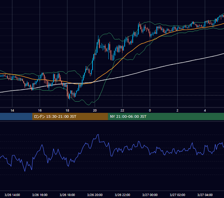Image resolution: width=224 pixels, height=198 pixels.
Task: Select the 22 hour axis label
Action: (122, 111)
